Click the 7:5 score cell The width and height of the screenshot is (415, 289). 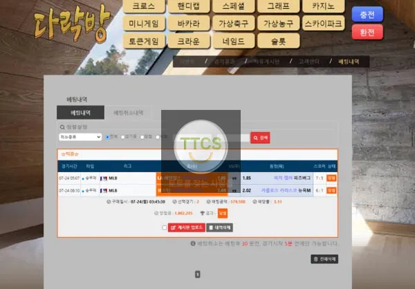pos(320,178)
